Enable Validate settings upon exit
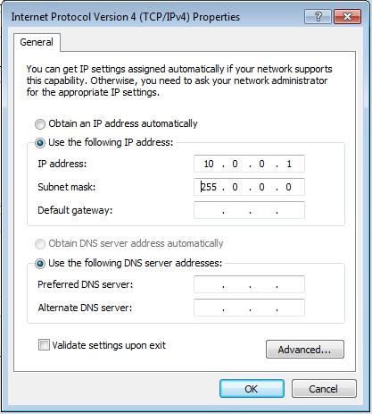The image size is (372, 414). (x=44, y=345)
